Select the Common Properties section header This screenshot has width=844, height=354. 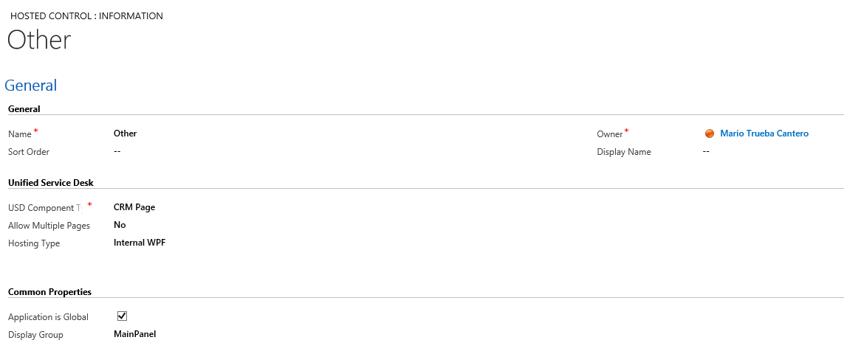click(49, 292)
